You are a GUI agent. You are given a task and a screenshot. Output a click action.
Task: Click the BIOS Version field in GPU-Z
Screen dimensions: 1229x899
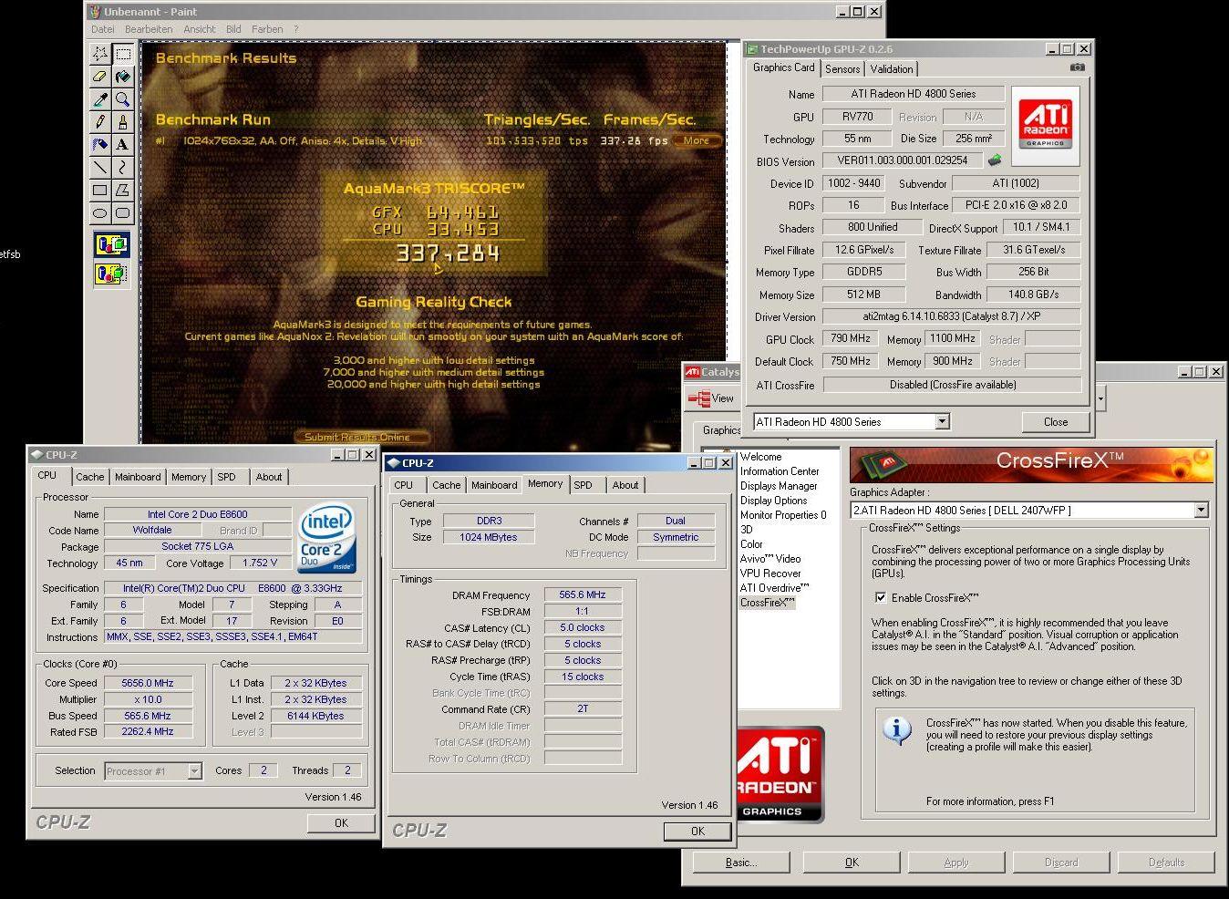[x=903, y=160]
